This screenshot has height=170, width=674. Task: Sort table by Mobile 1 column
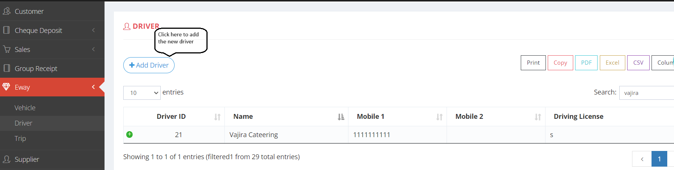tap(439, 117)
